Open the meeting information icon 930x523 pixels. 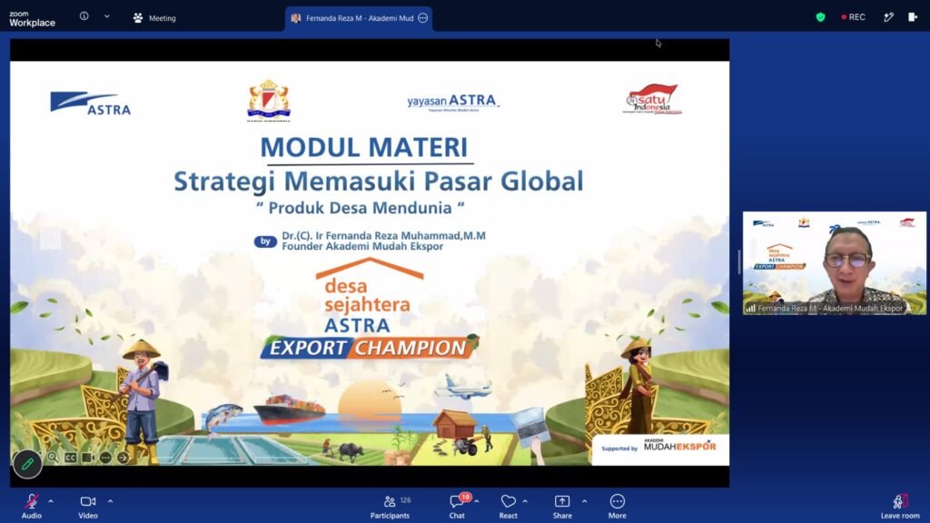pos(84,16)
